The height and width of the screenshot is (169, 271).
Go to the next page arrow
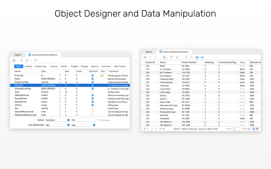[x=243, y=129]
